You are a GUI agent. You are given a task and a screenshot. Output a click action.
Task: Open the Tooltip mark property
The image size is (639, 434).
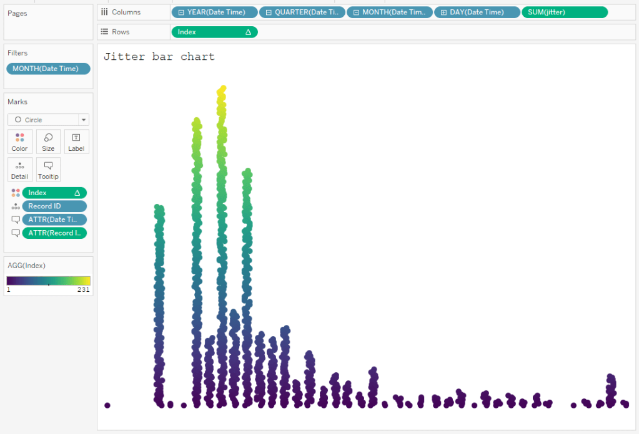tap(48, 169)
